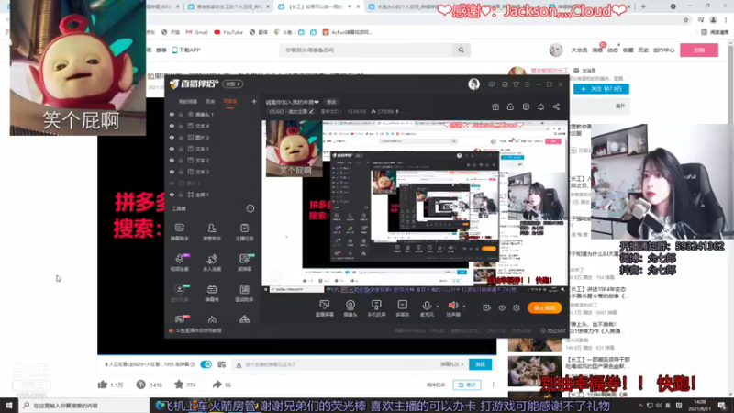This screenshot has height=413, width=734.
Task: Add a new scene with plus button
Action: tap(254, 101)
